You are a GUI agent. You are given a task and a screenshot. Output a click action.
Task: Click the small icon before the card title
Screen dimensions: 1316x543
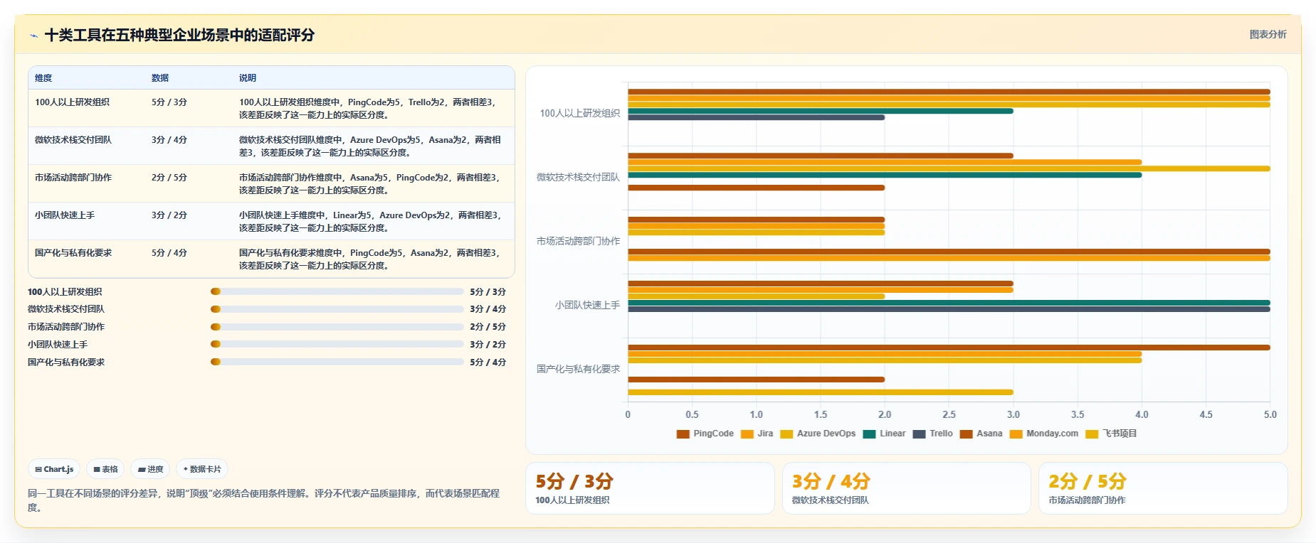click(33, 36)
